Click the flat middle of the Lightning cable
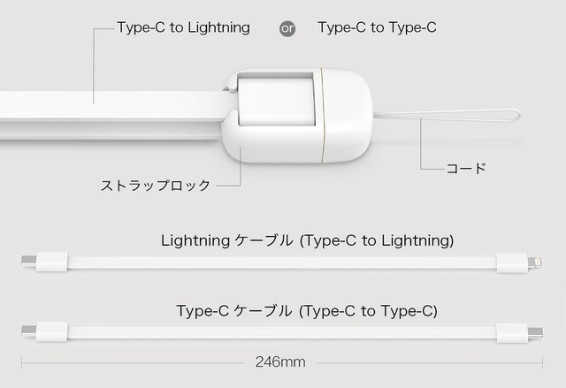Screen dimensions: 566x388 (x=283, y=262)
